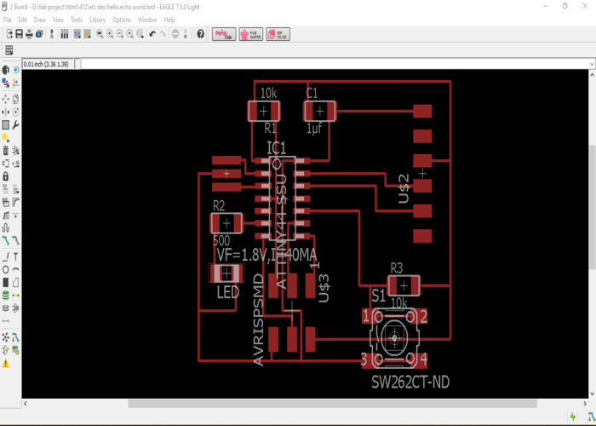Open the Edit menu
596x426 pixels.
click(x=22, y=20)
